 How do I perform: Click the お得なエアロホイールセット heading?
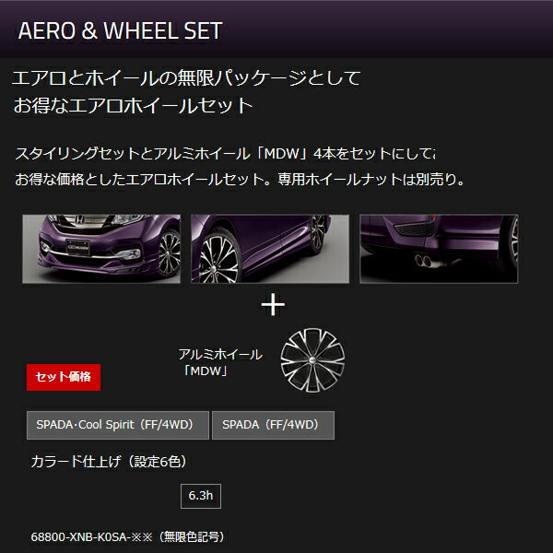pos(134,105)
